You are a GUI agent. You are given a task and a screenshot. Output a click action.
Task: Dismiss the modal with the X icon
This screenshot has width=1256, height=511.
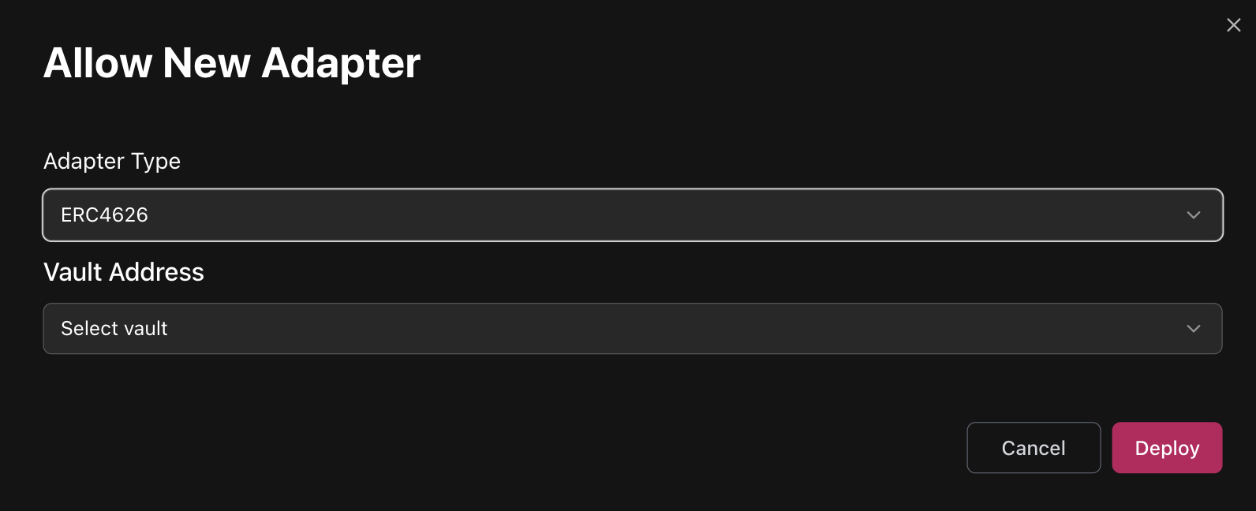point(1234,25)
